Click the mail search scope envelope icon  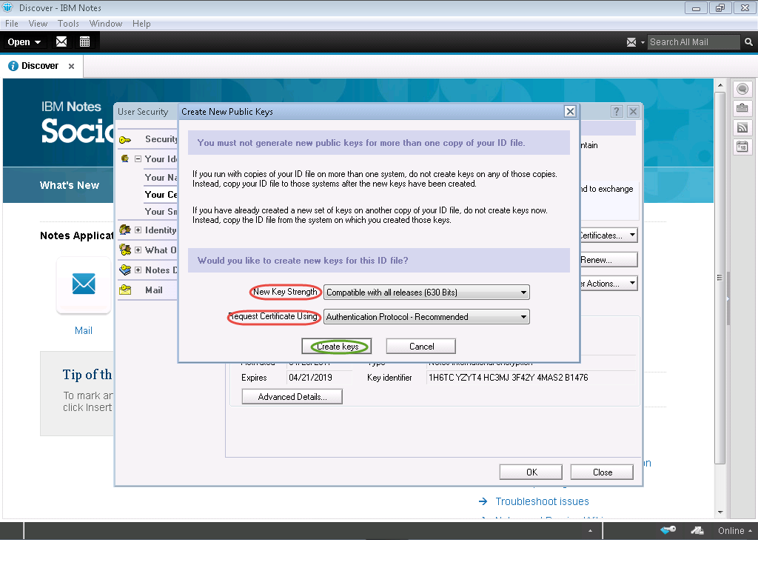pyautogui.click(x=631, y=42)
